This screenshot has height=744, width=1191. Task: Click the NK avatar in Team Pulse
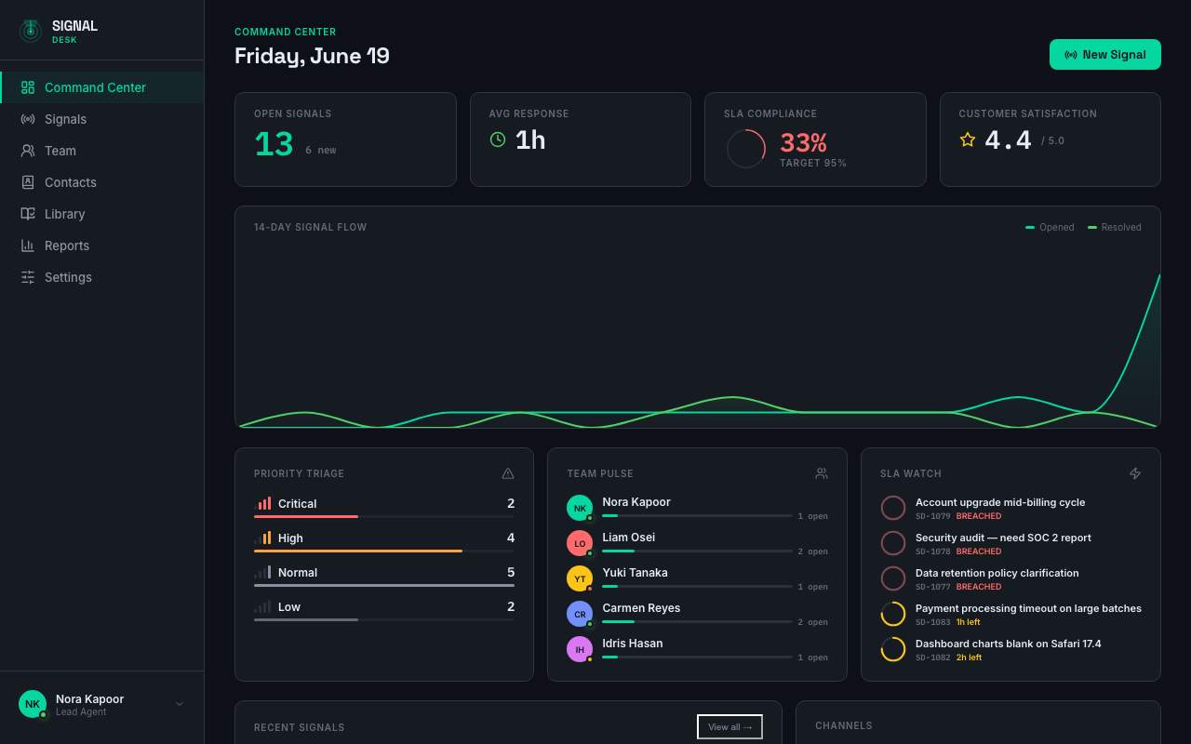(x=580, y=508)
